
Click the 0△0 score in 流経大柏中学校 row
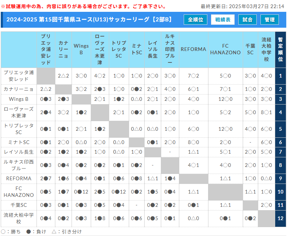click(193, 218)
